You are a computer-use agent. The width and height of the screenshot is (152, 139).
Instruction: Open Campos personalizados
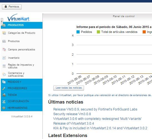[21, 50]
